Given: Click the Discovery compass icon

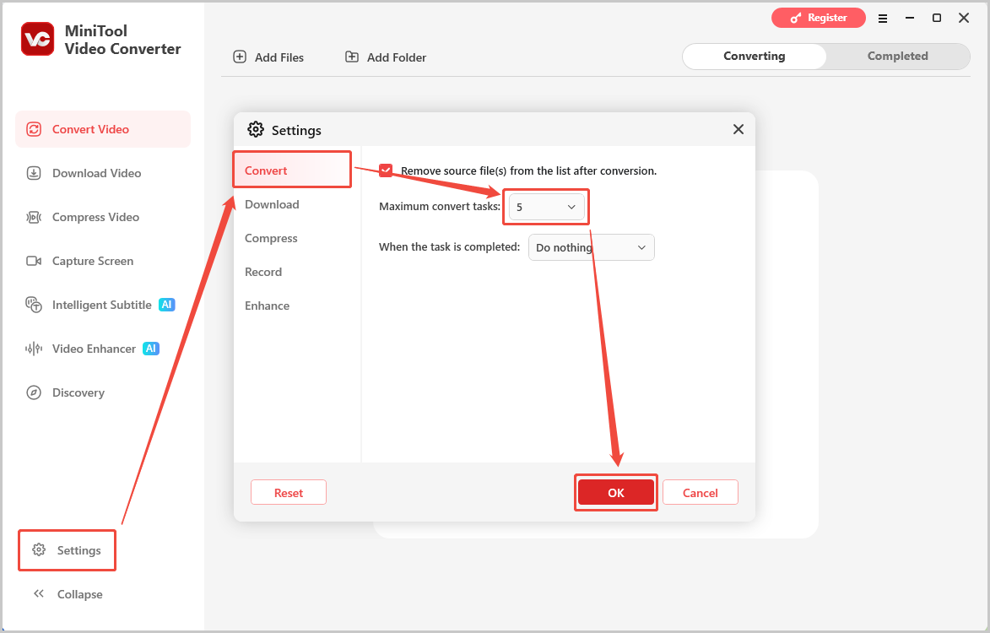Looking at the screenshot, I should pyautogui.click(x=34, y=392).
